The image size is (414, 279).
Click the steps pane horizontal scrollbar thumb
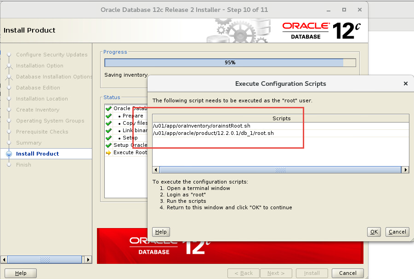[45, 259]
